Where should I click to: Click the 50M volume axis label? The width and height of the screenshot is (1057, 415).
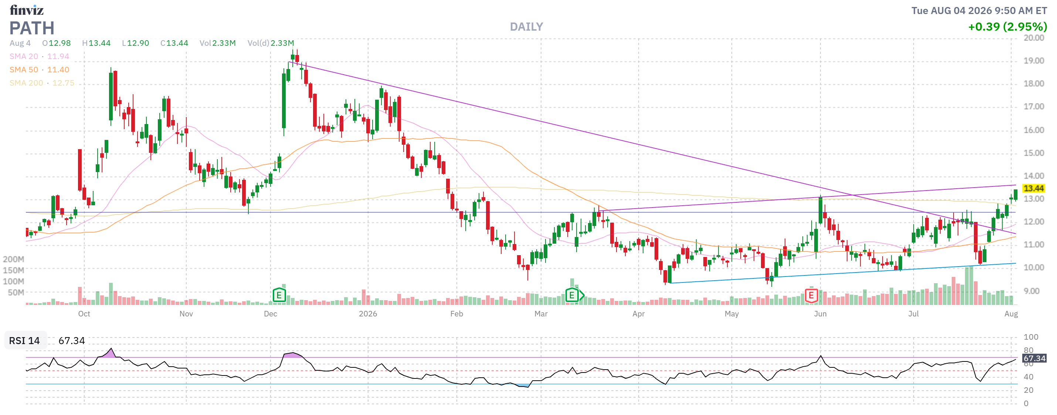tap(16, 292)
